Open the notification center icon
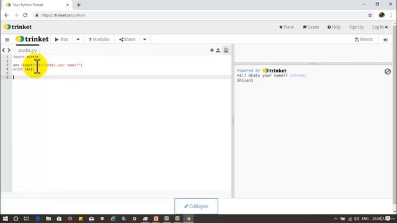The height and width of the screenshot is (223, 397). point(388,219)
